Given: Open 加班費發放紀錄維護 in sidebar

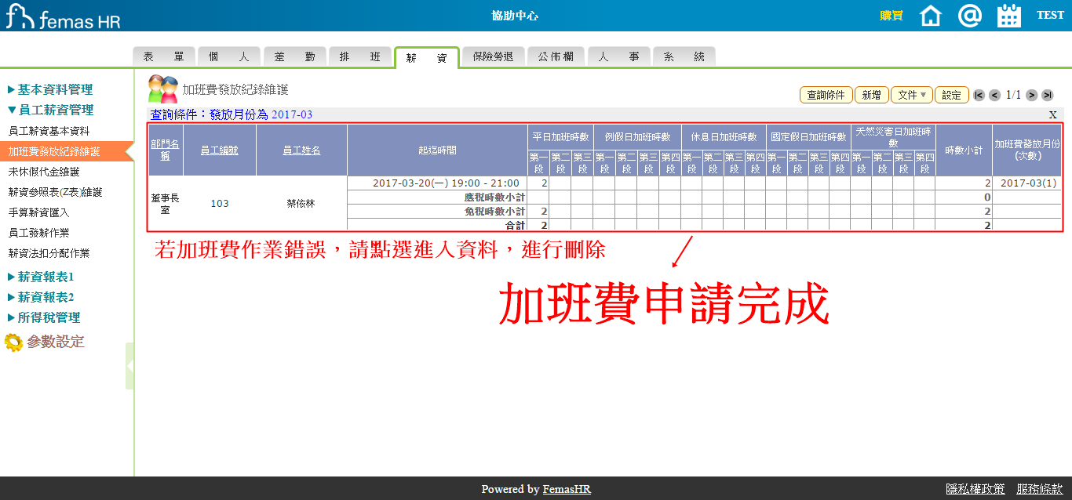Looking at the screenshot, I should [x=54, y=151].
